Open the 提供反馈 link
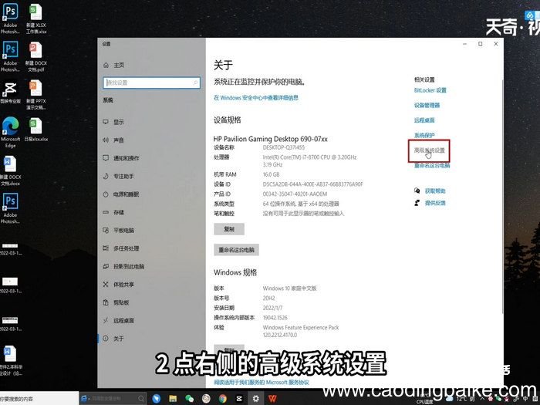The height and width of the screenshot is (405, 540). 435,203
